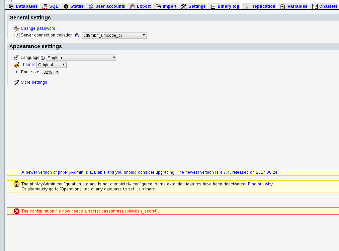
Task: Click the blowfish_secret error message text
Action: pos(90,211)
